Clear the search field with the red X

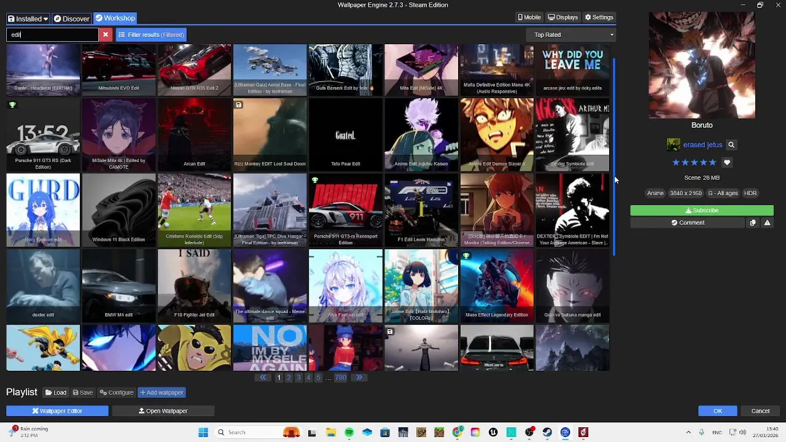coord(106,34)
